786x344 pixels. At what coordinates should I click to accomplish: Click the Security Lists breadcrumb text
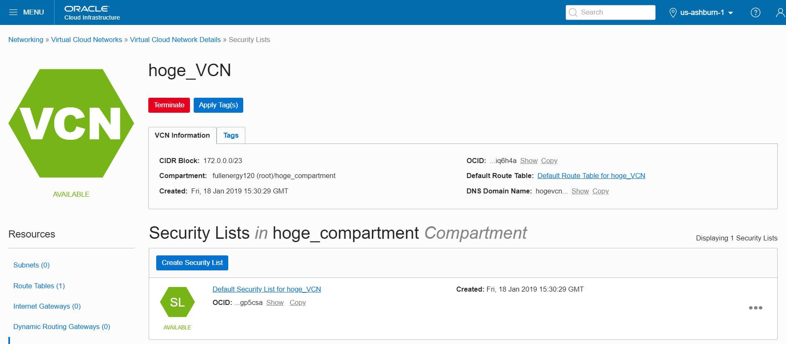click(x=249, y=40)
